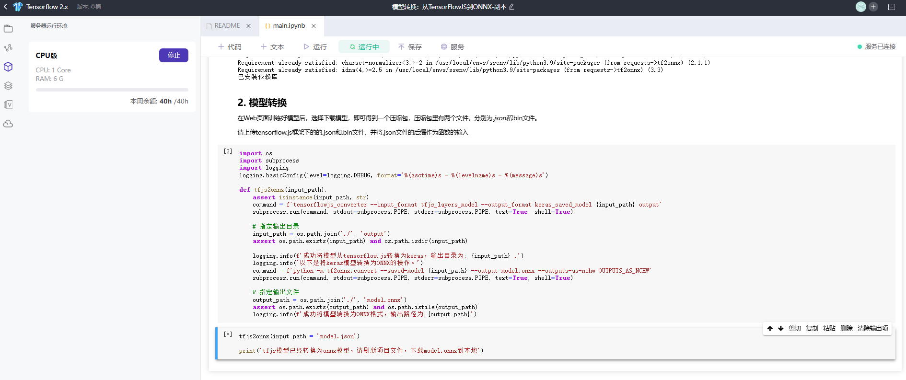Click the CPU: 1 Core text

click(53, 70)
